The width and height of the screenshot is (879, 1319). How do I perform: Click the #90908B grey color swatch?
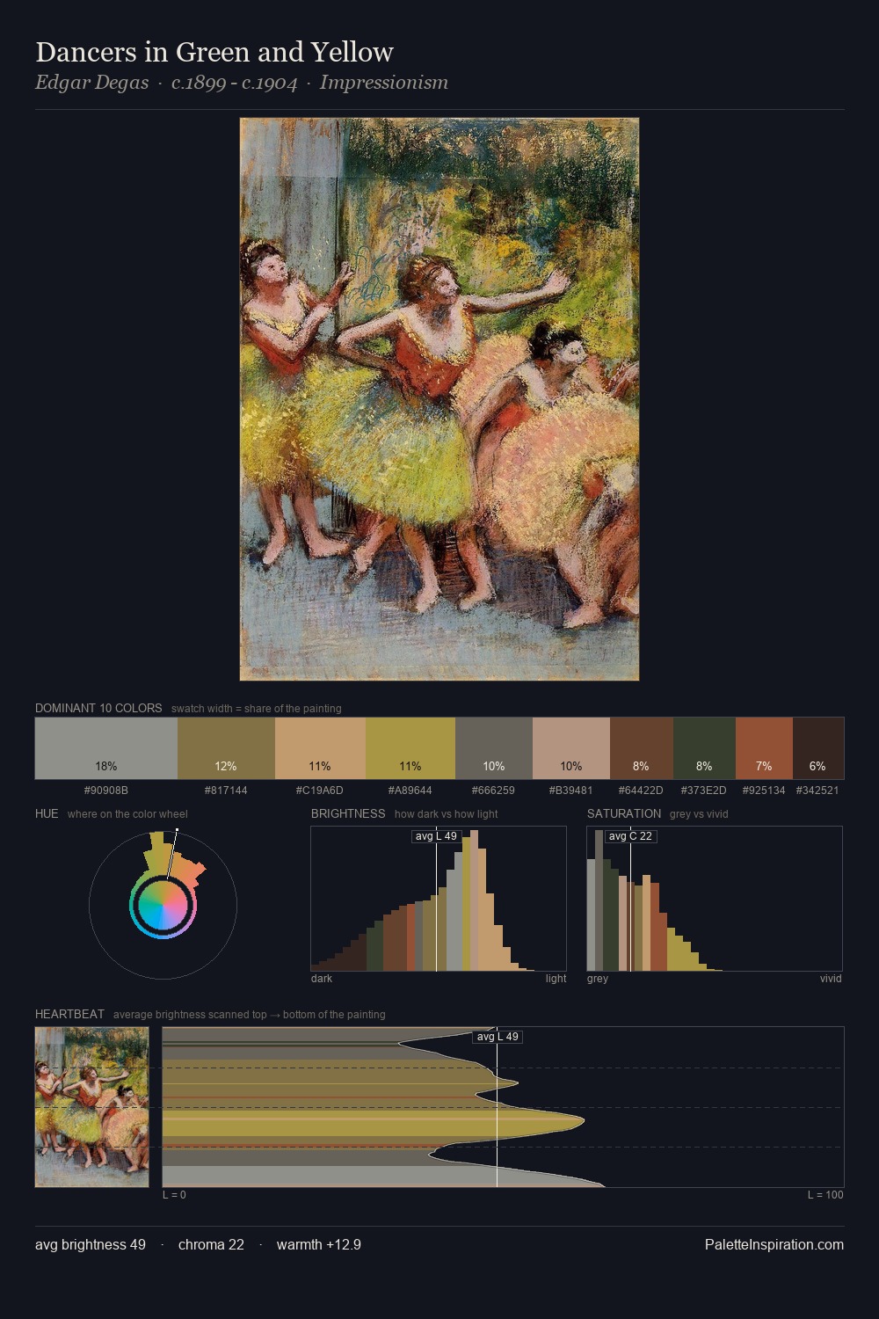(106, 748)
